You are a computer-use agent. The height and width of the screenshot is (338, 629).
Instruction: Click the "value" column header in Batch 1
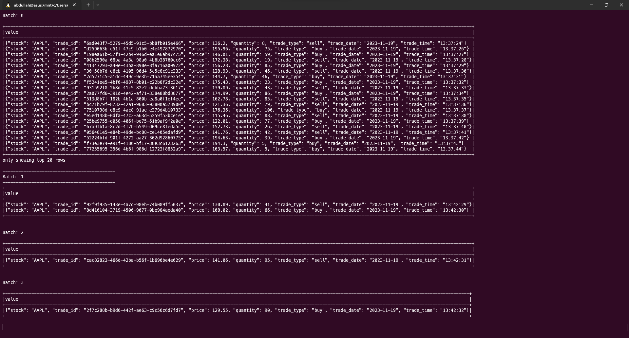click(x=12, y=193)
